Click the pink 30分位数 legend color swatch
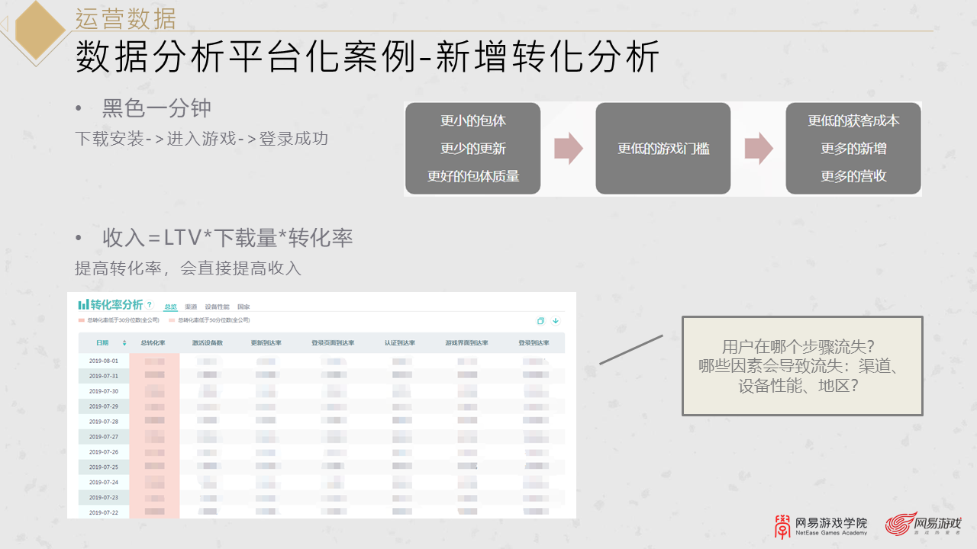Viewport: 977px width, 549px height. point(80,321)
